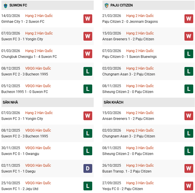Image resolution: width=195 pixels, height=193 pixels.
Task: Click the Suwon FC team crest icon
Action: (x=5, y=5)
